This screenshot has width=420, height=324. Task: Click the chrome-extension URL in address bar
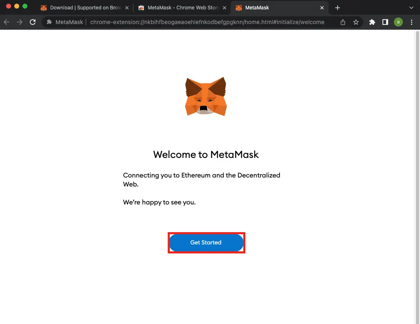[207, 22]
